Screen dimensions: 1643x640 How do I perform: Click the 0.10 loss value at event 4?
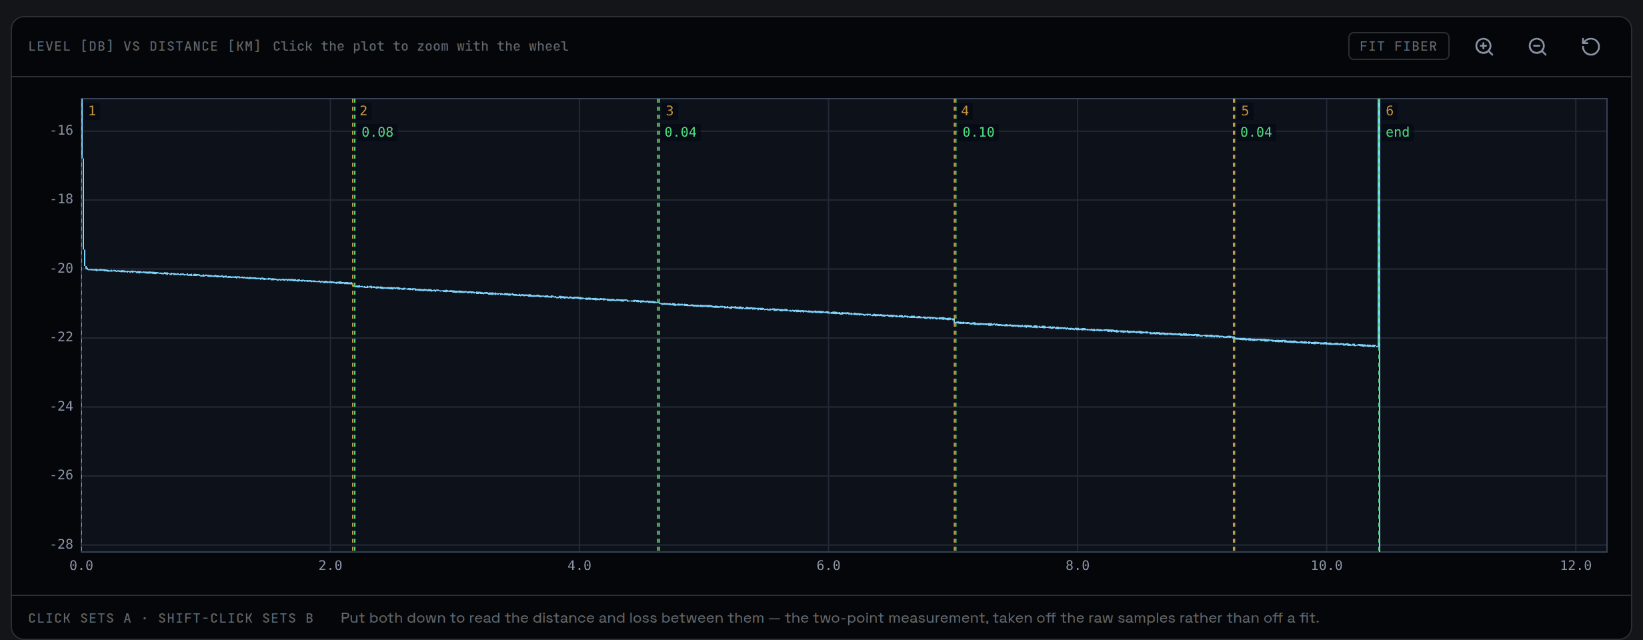(x=978, y=132)
